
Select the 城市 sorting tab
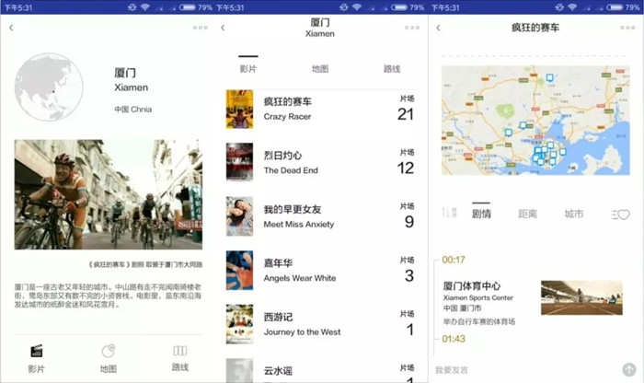point(574,214)
